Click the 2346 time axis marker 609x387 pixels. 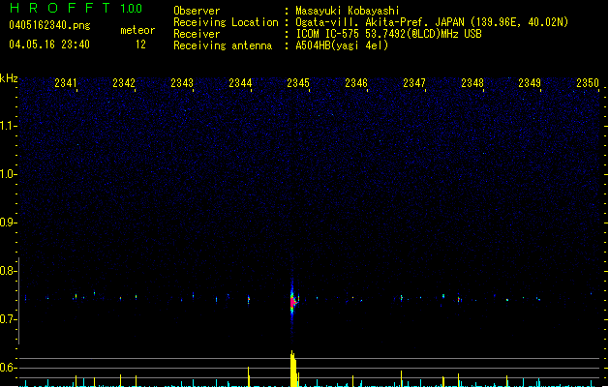click(356, 83)
